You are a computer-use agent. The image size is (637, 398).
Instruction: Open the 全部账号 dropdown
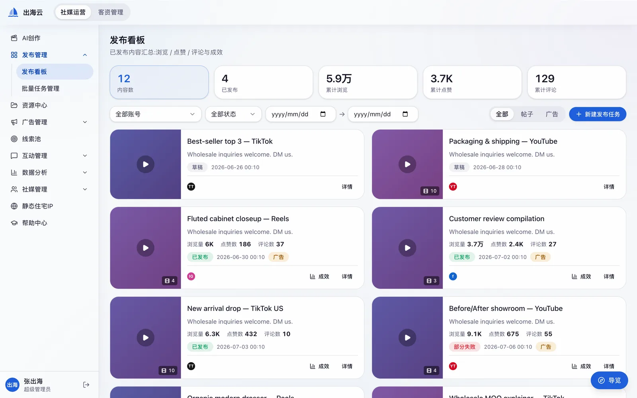(x=156, y=114)
